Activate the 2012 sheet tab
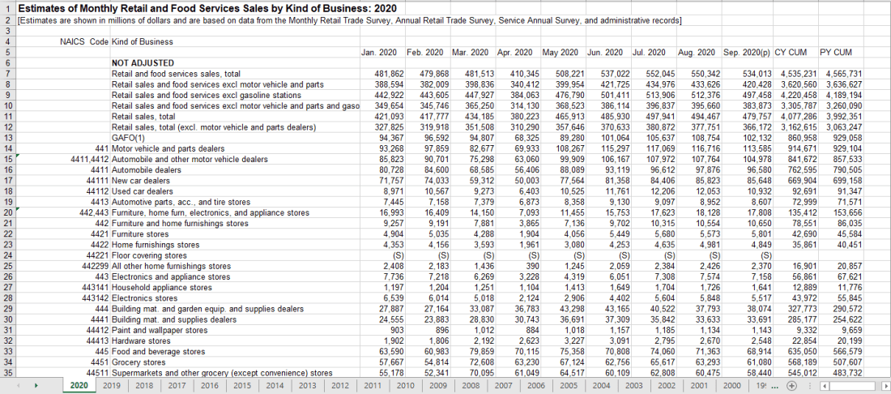The height and width of the screenshot is (394, 891). 340,385
